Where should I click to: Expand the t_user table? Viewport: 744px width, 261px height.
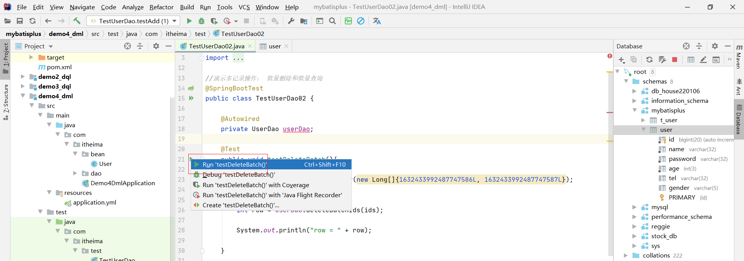[x=643, y=120]
